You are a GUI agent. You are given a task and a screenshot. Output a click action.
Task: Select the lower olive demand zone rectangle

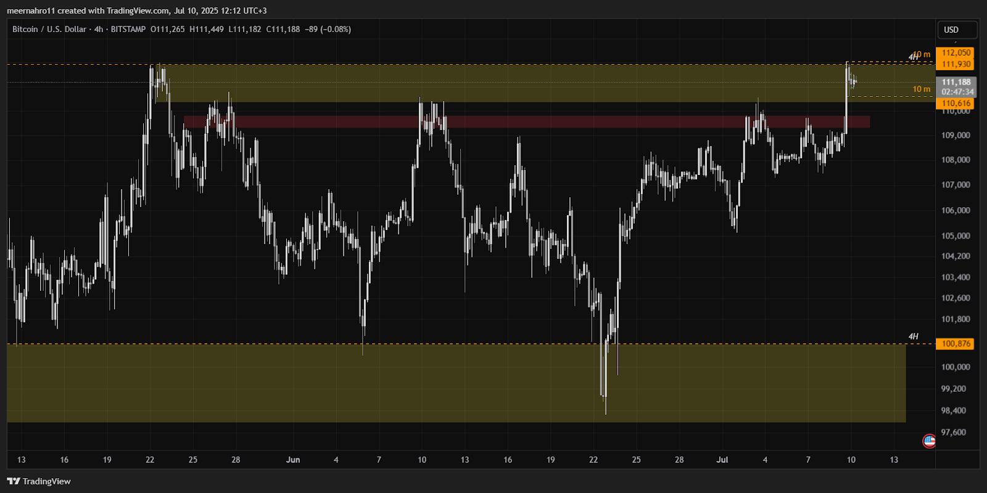coord(456,383)
